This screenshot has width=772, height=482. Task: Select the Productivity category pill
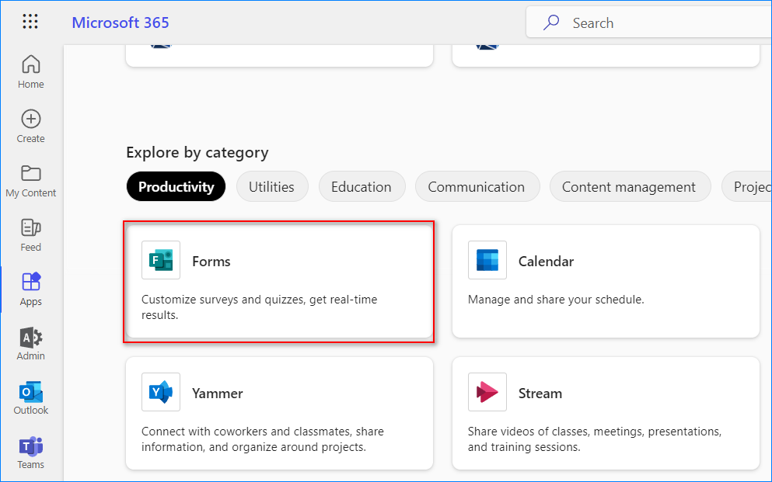pos(176,187)
